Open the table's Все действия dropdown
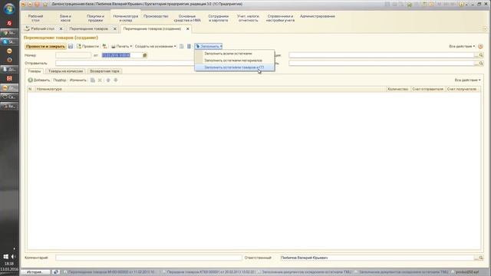The image size is (491, 276). pyautogui.click(x=467, y=80)
